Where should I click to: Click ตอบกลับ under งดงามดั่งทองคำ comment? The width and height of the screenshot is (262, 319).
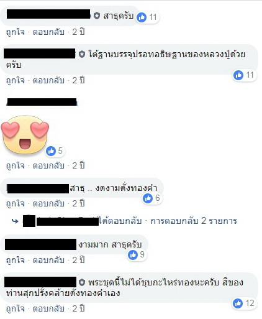(48, 204)
